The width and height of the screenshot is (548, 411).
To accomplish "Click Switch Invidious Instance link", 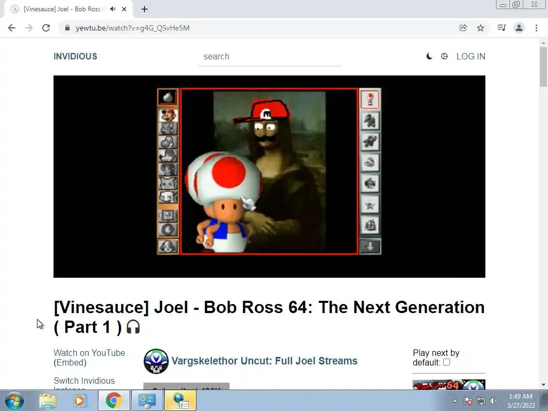I will 84,383.
